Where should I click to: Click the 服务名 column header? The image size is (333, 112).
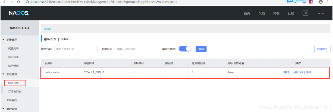pyautogui.click(x=49, y=63)
